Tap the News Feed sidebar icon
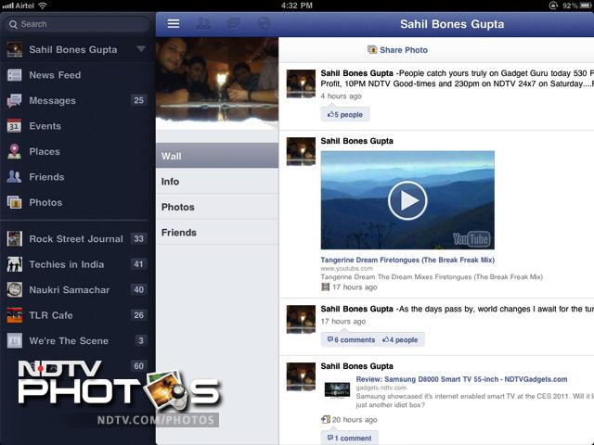The width and height of the screenshot is (594, 445). pos(15,75)
